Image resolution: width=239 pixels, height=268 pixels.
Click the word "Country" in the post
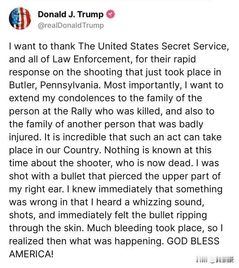(x=81, y=150)
